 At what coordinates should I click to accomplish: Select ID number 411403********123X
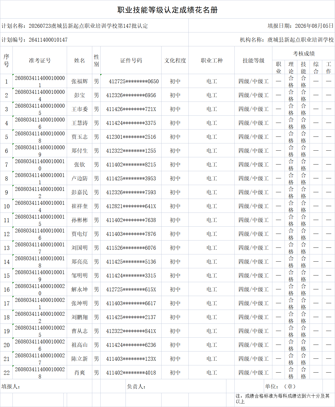(x=131, y=359)
